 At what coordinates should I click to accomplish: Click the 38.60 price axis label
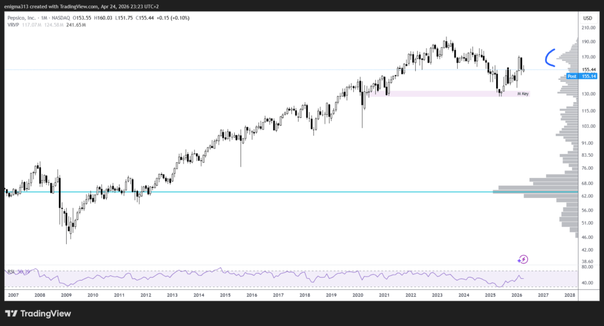(587, 262)
